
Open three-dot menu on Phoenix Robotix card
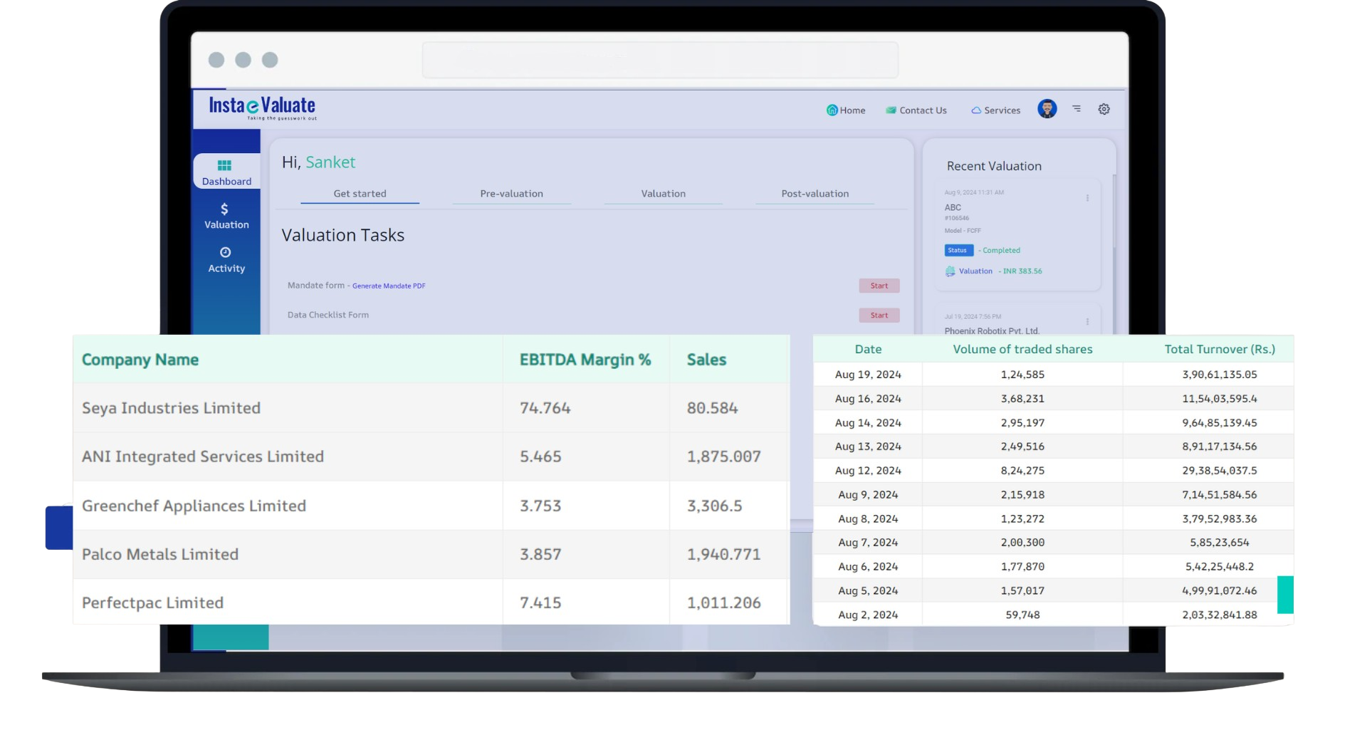pyautogui.click(x=1087, y=322)
